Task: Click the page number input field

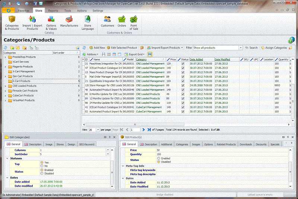Action: [x=135, y=130]
